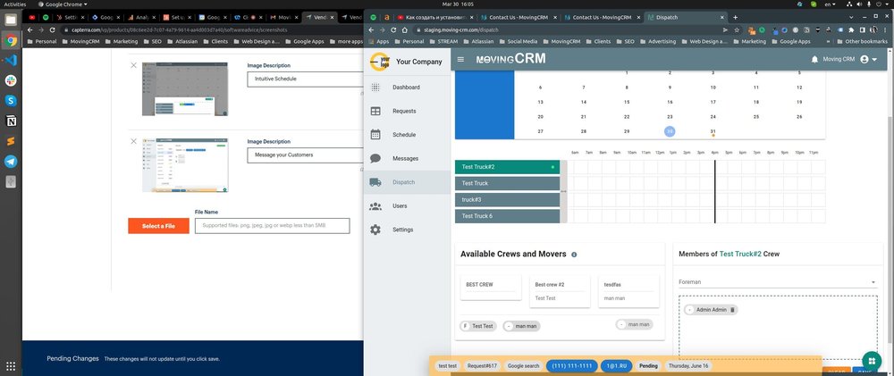
Task: Click the info icon beside Available Crews
Action: [574, 255]
